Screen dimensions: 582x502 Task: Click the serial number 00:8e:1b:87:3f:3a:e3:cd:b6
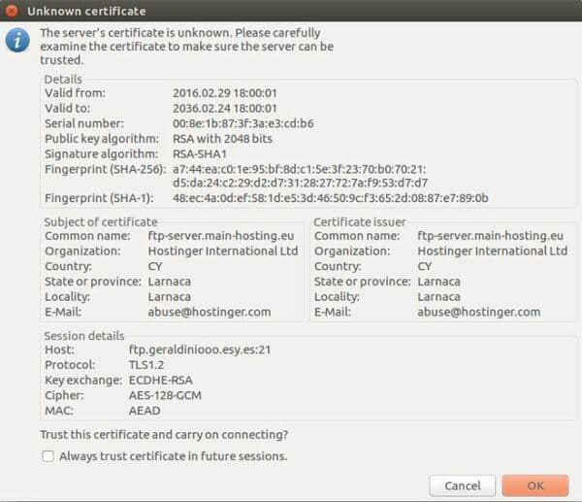point(243,123)
